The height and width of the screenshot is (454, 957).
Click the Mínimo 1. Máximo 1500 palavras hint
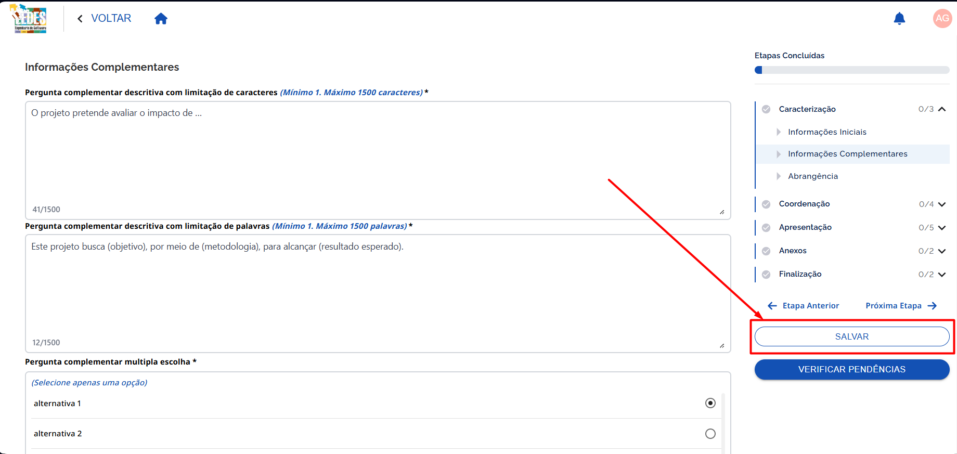(340, 226)
